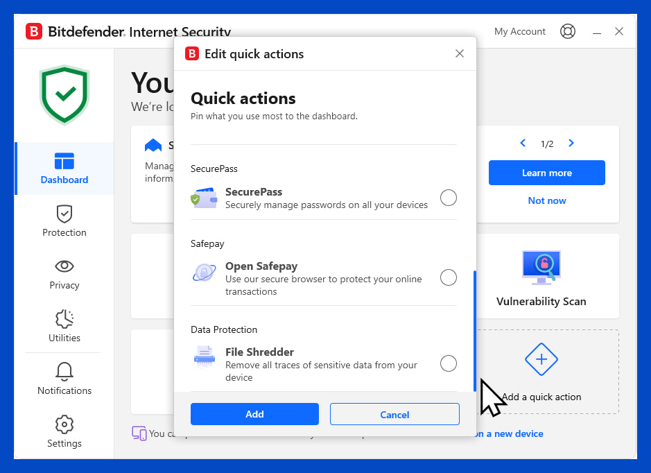Click the "1/2" page indicator

547,144
